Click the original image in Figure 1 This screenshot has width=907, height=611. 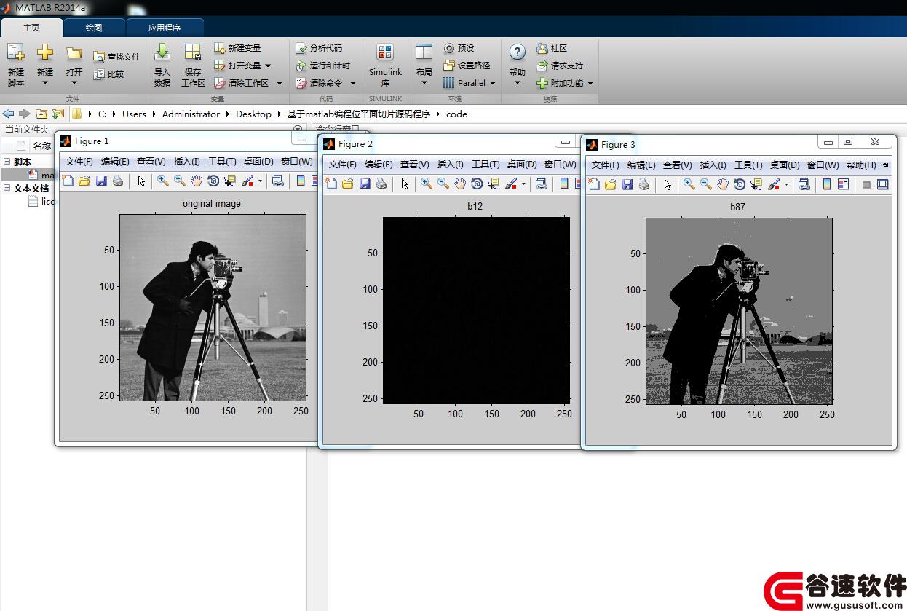[x=213, y=307]
